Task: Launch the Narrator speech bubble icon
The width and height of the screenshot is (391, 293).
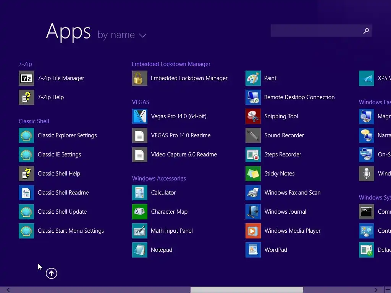Action: (367, 135)
